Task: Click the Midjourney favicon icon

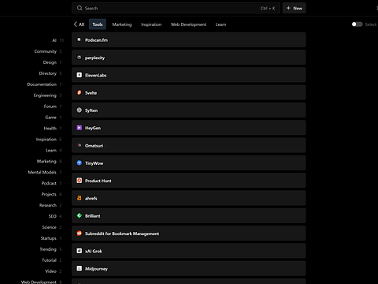Action: click(x=79, y=268)
